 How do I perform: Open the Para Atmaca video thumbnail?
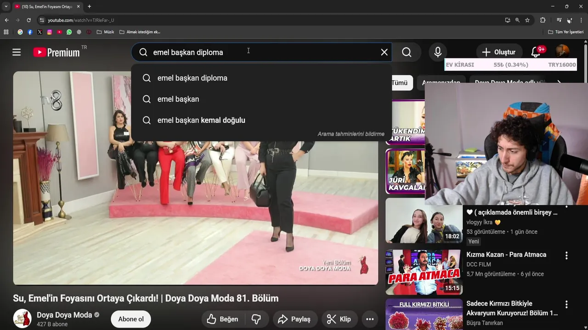(424, 272)
